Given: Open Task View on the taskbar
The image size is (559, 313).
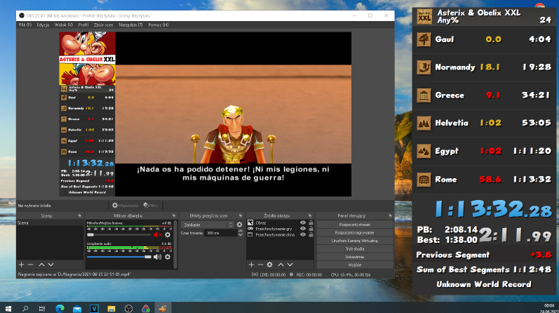Looking at the screenshot, I should coord(42,308).
